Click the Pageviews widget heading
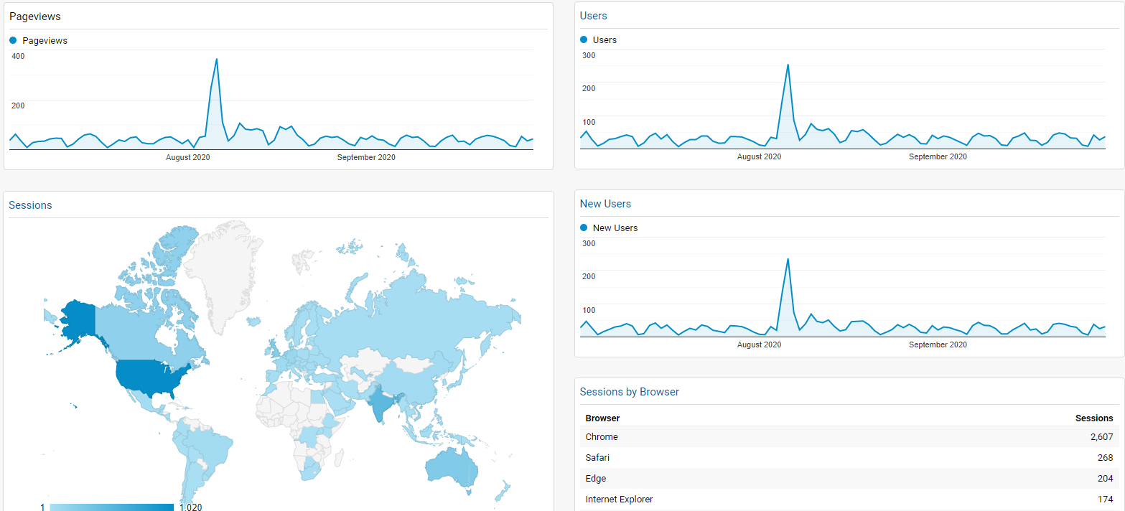 coord(34,17)
